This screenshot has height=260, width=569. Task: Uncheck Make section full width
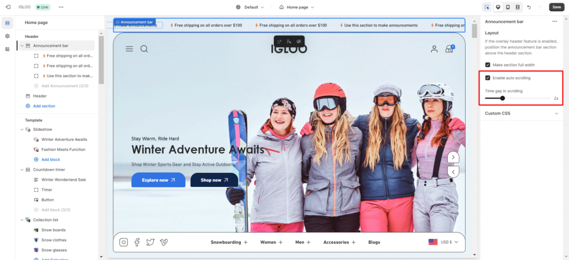click(488, 65)
